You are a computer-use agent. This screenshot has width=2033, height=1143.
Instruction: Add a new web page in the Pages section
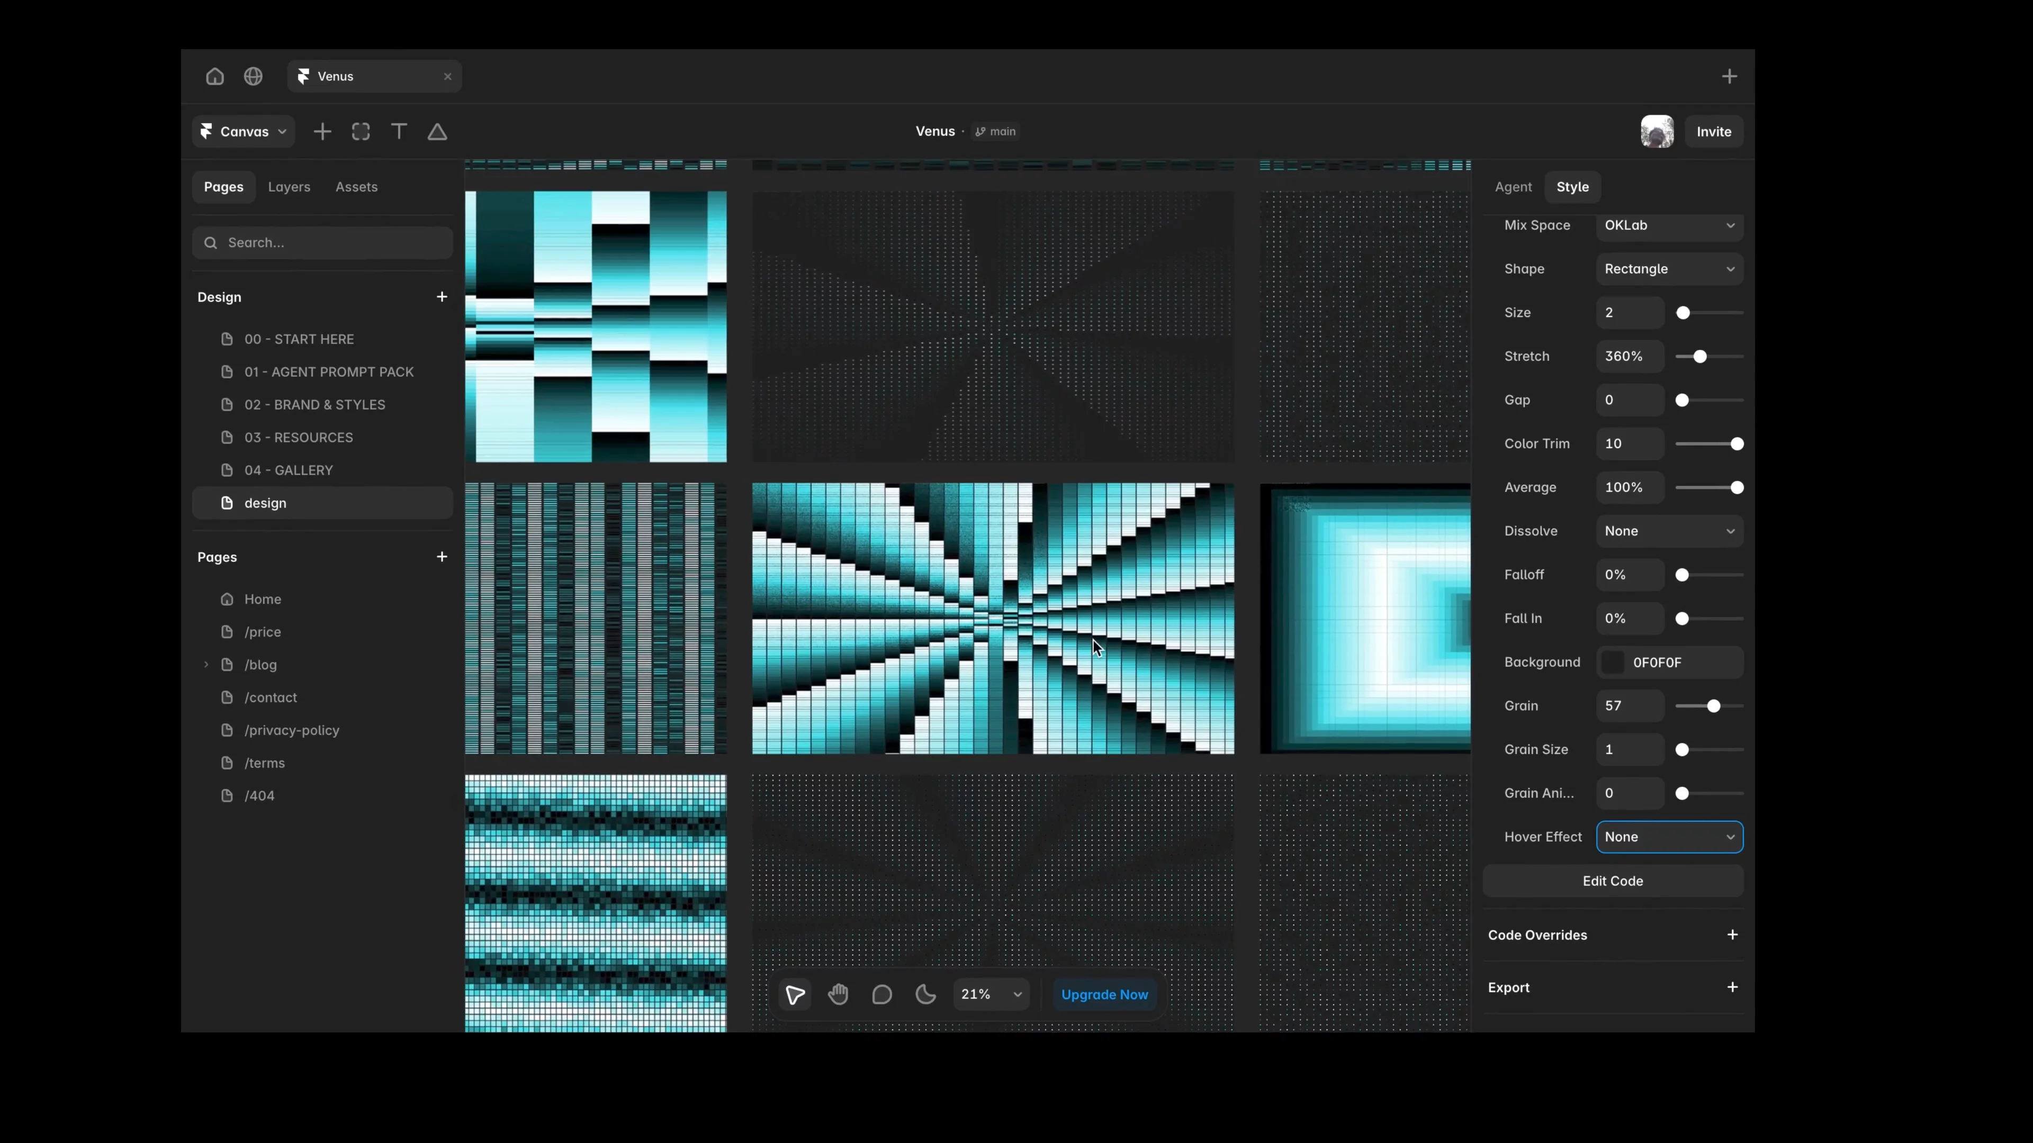pos(442,557)
